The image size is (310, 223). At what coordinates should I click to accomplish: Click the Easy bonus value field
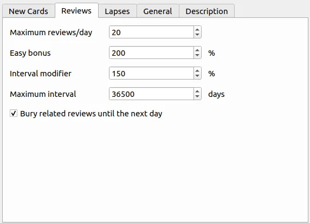[151, 53]
